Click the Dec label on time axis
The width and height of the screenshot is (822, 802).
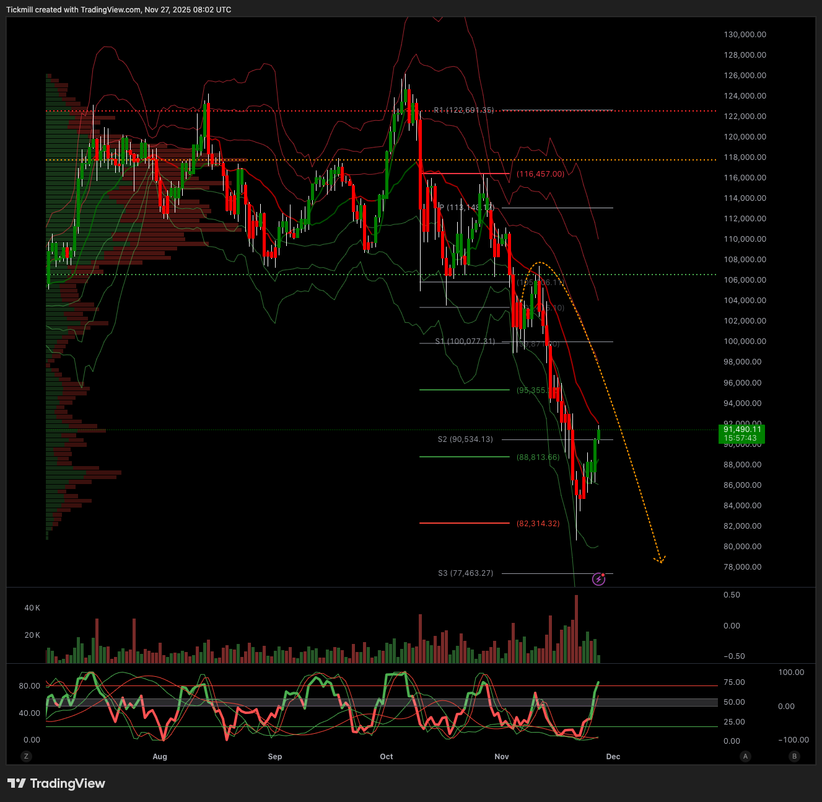point(613,757)
